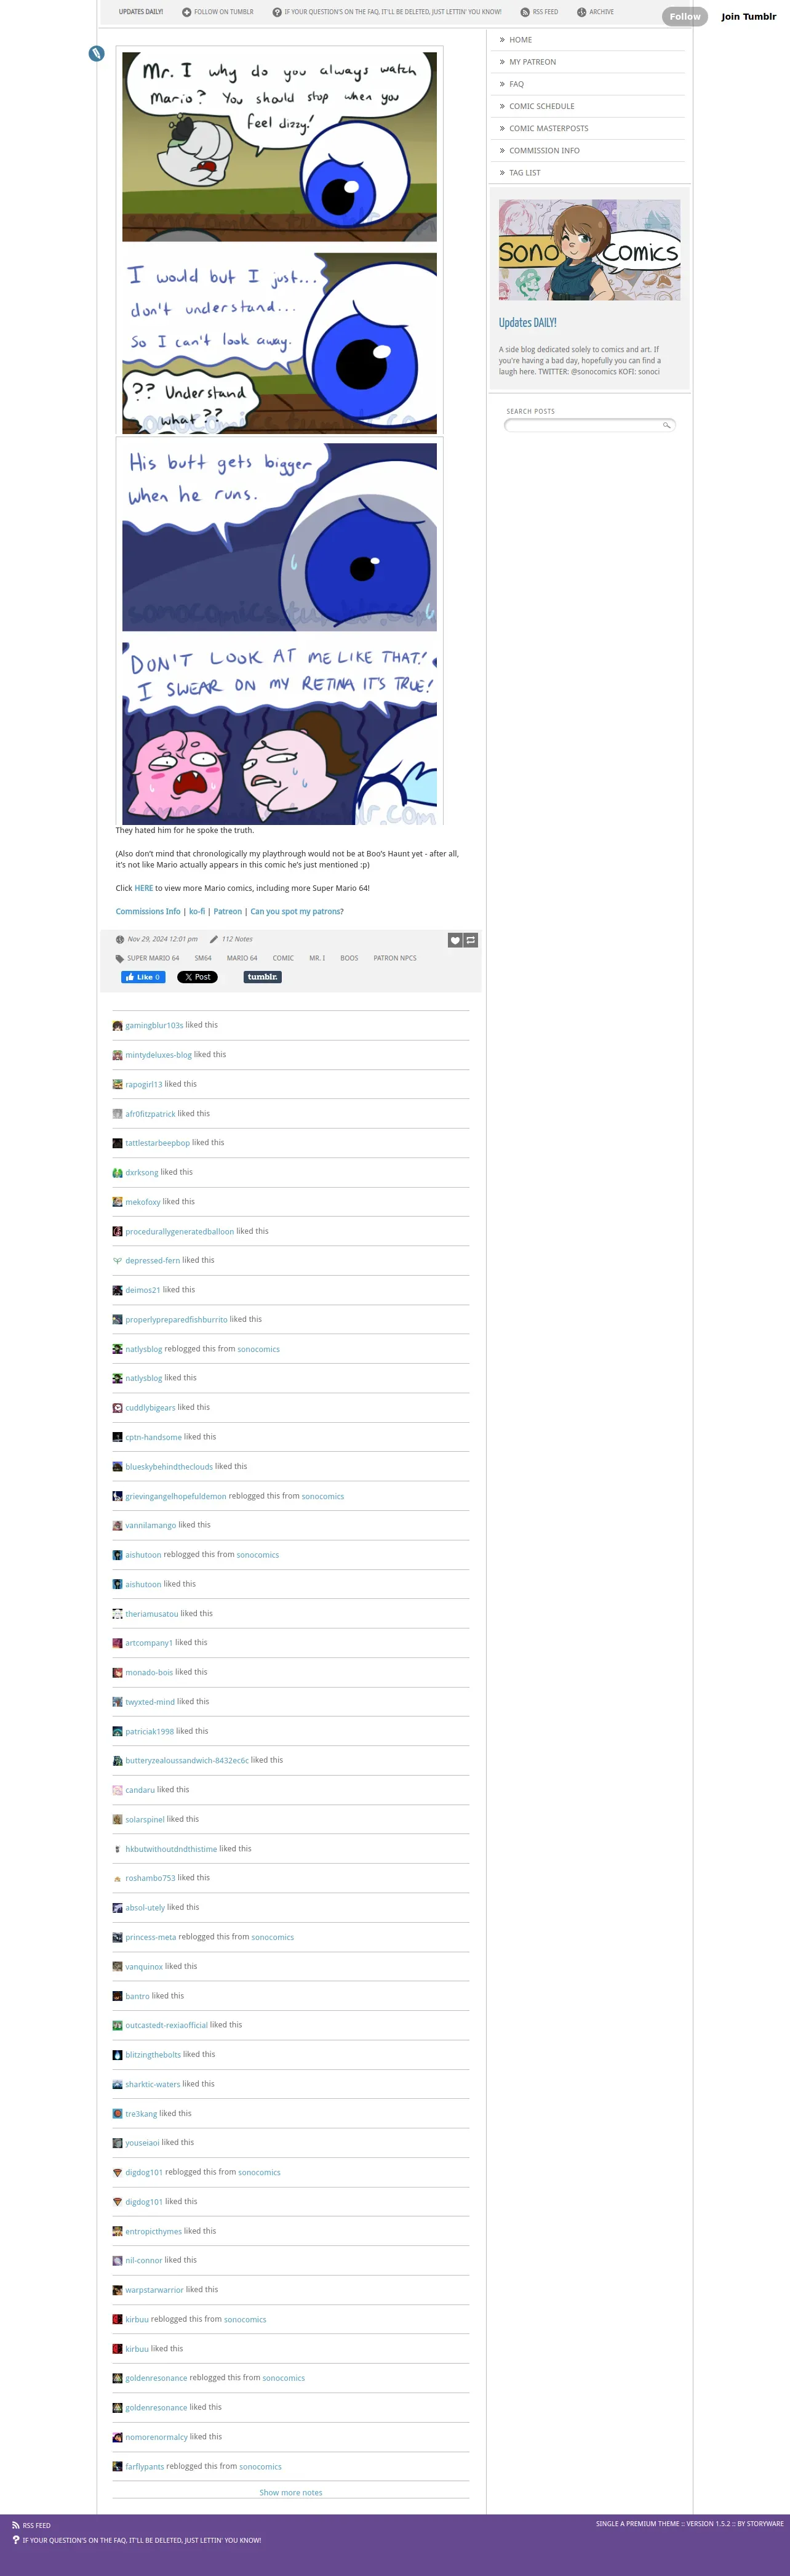Click the SUPER MARIO 64 tag
The image size is (790, 2576).
pos(153,958)
